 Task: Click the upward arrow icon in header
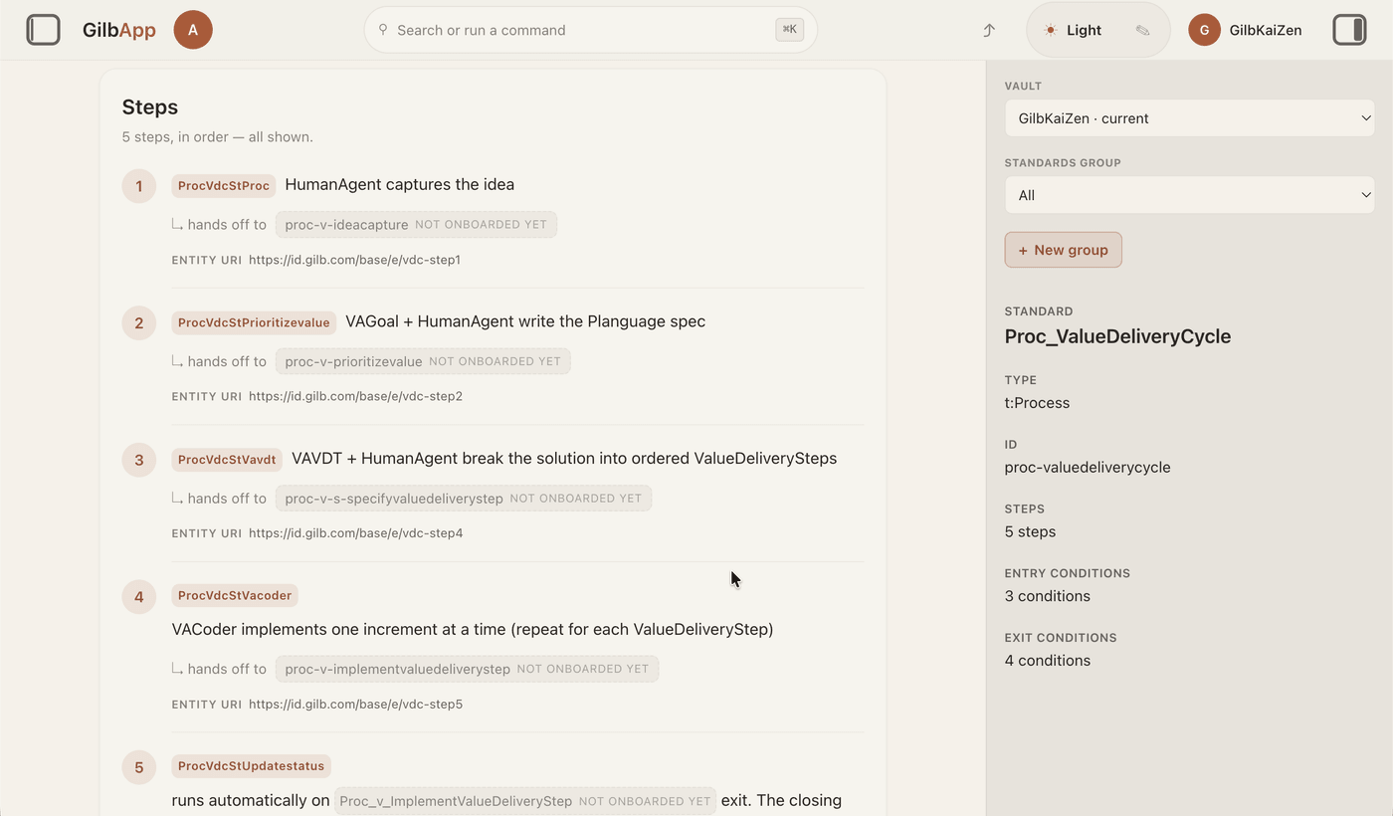pyautogui.click(x=989, y=30)
